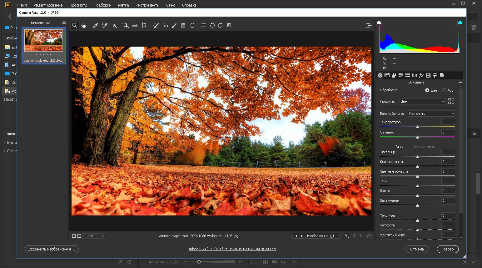482x268 pixels.
Task: Open the Профиль dropdown
Action: tap(422, 101)
